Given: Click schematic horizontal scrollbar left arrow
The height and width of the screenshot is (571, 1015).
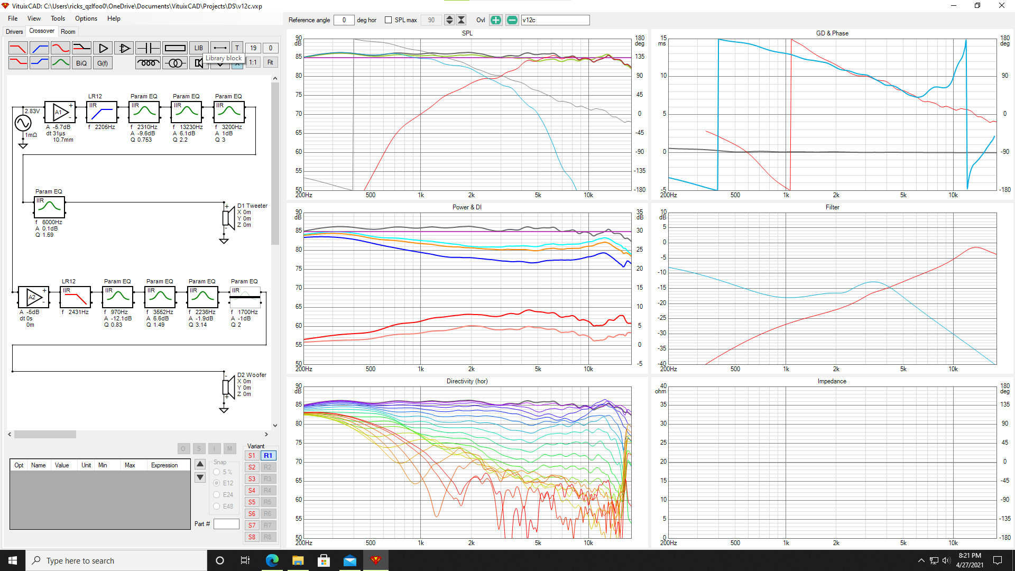Looking at the screenshot, I should (10, 435).
